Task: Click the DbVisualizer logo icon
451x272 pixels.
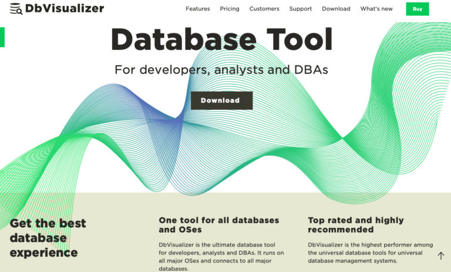Action: pos(16,9)
